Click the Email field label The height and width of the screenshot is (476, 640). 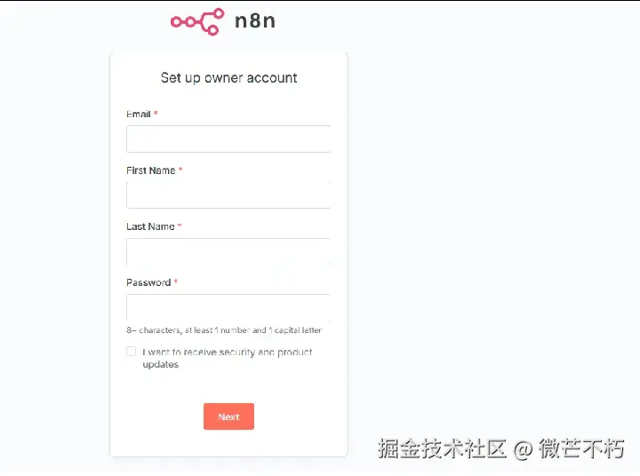[x=139, y=114]
